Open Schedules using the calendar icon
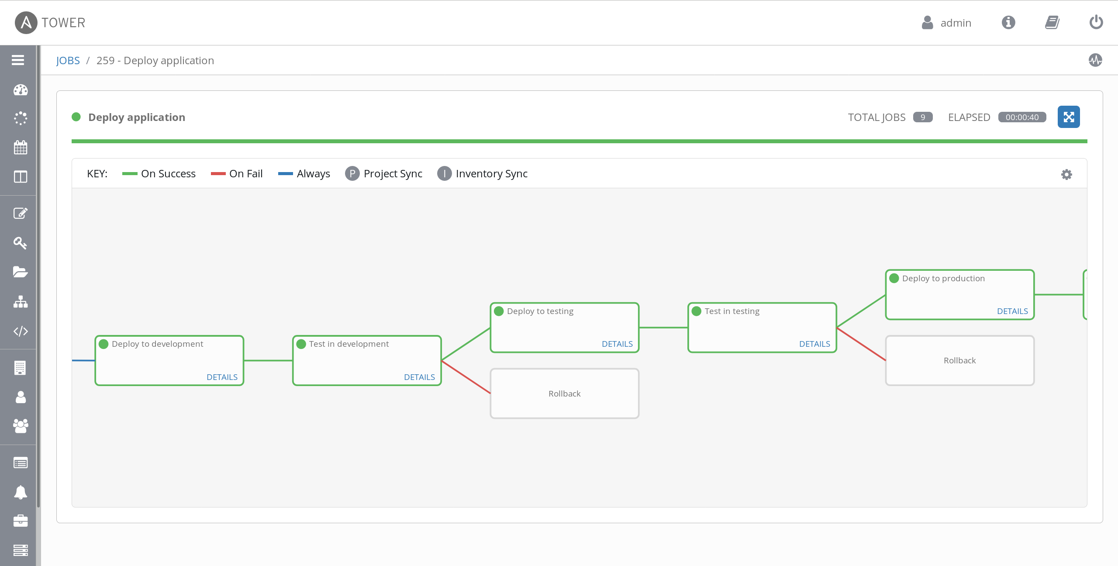Screen dimensions: 1118x566 20,148
